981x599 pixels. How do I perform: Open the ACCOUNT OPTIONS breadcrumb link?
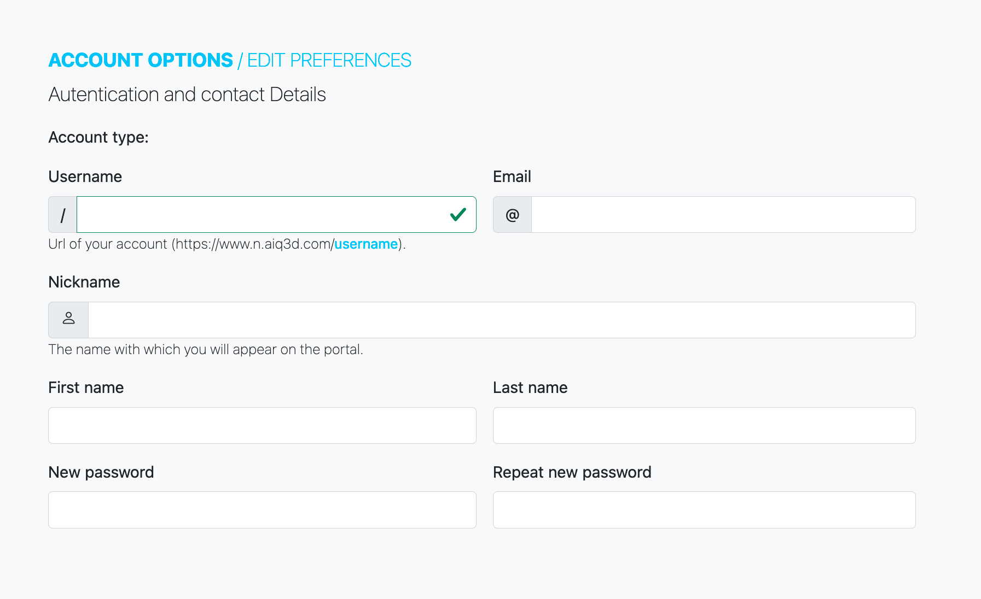pyautogui.click(x=141, y=60)
